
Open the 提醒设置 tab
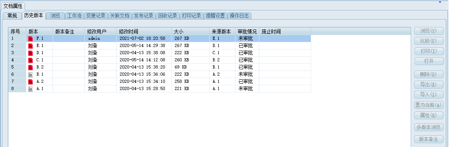click(x=216, y=16)
